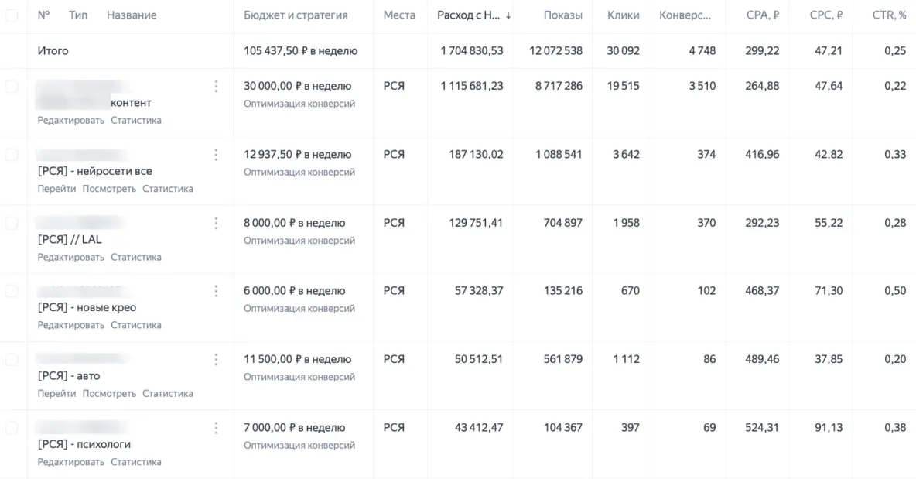Click the sort arrow beside Расход column

pyautogui.click(x=508, y=15)
